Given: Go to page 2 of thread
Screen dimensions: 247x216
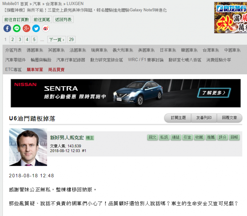Looking at the screenshot, I should (x=12, y=39).
